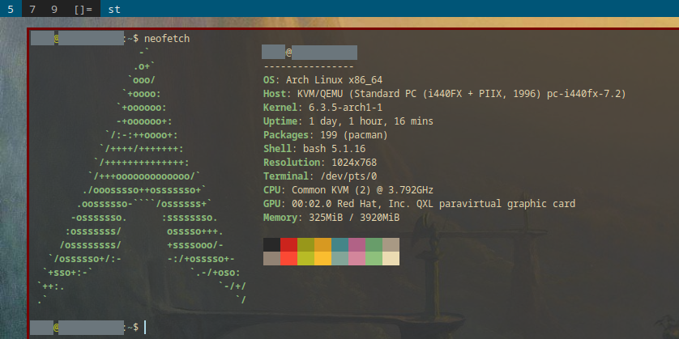679x339 pixels.
Task: Click the brown-gray swatch in bottom row
Action: (271, 259)
